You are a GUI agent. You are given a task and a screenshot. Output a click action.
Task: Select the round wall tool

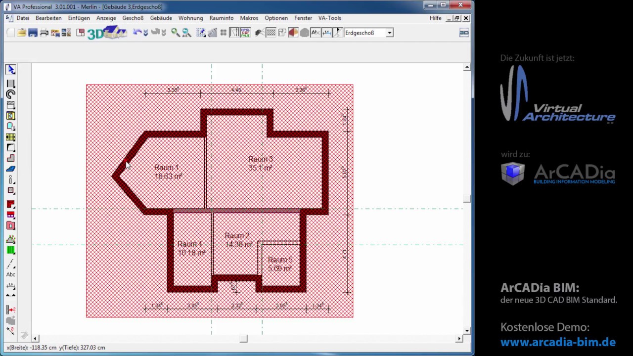[11, 94]
